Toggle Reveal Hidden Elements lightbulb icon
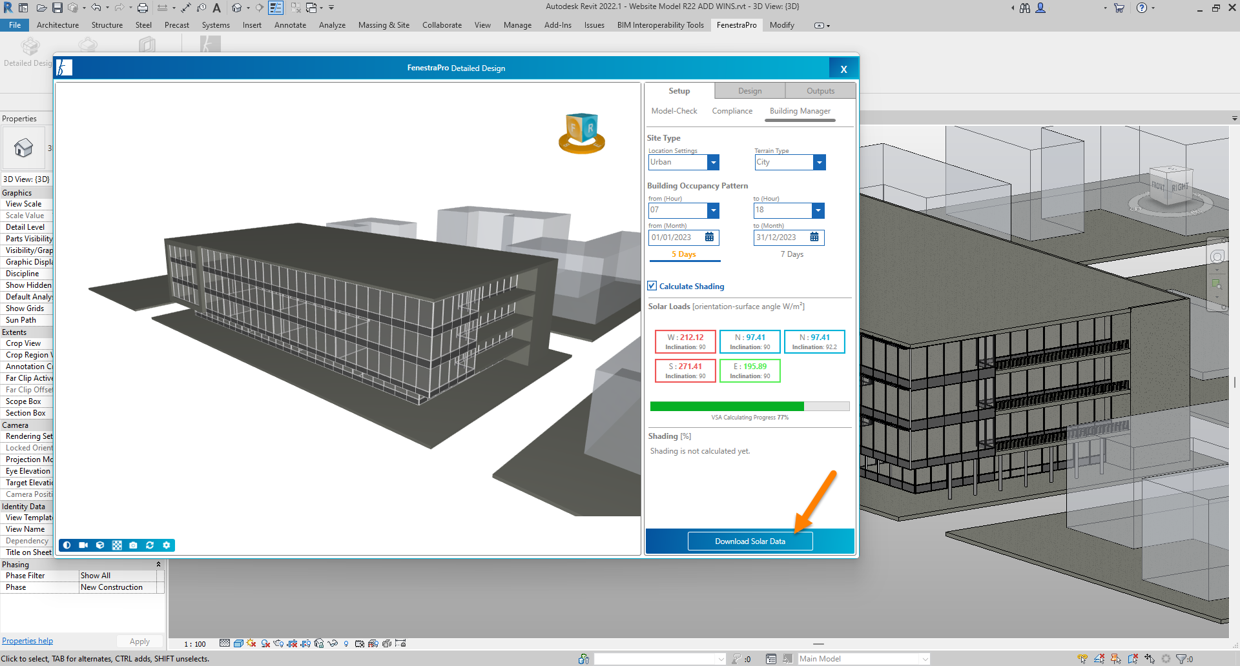Screen dimensions: 1240x666 coord(346,643)
